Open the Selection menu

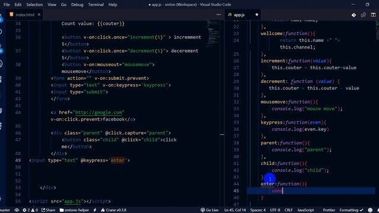pyautogui.click(x=34, y=5)
